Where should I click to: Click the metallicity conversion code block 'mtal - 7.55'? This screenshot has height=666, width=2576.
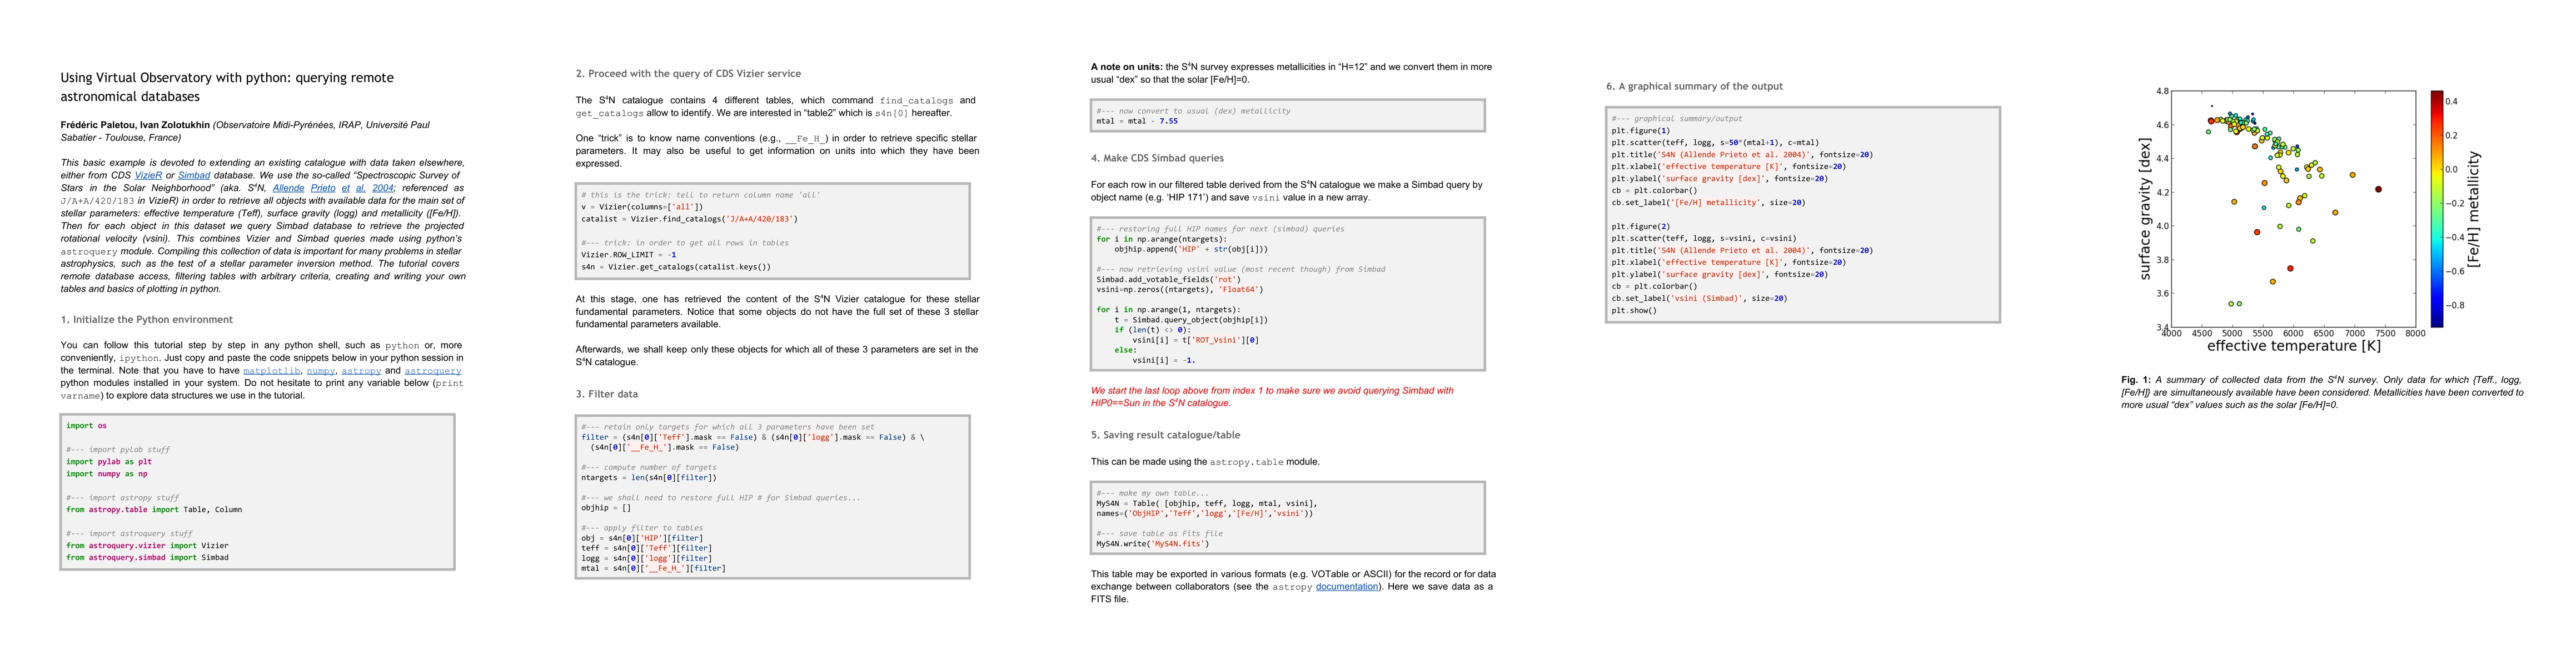click(1287, 116)
